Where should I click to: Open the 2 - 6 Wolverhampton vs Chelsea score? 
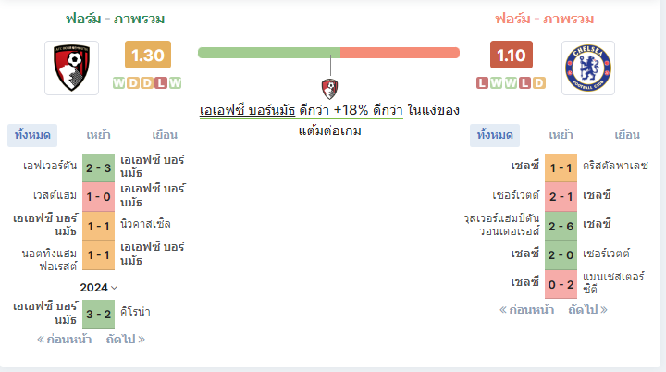[x=561, y=226]
